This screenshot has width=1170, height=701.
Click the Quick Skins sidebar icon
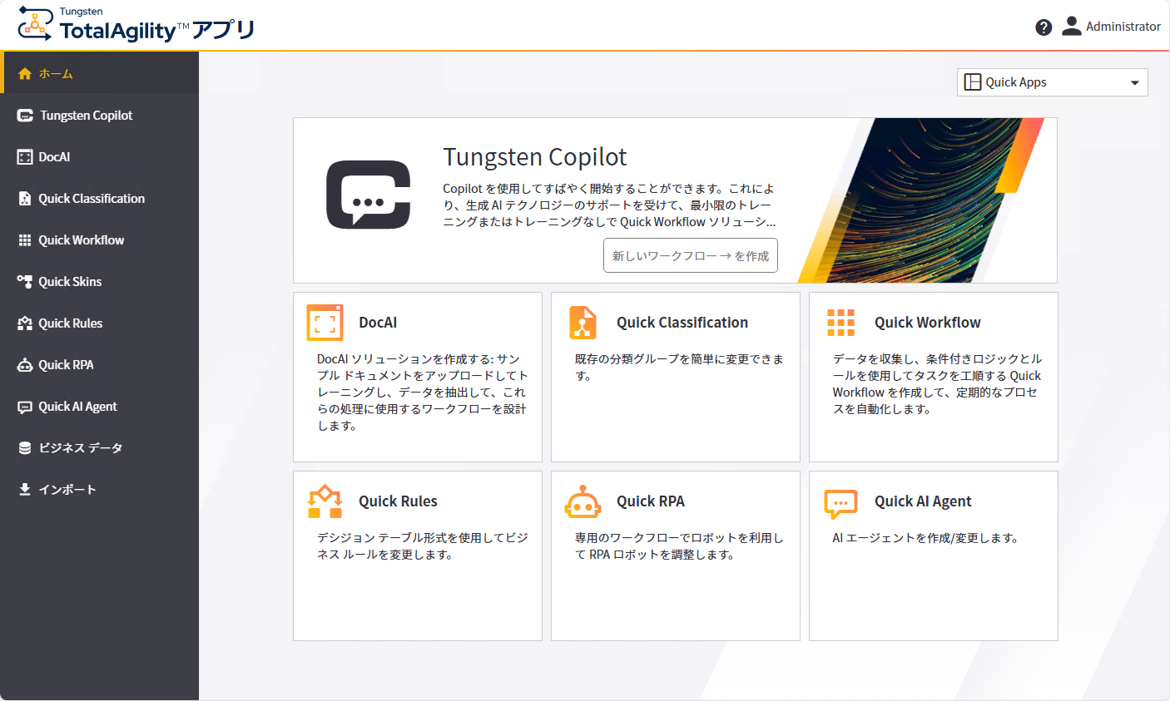[x=24, y=281]
